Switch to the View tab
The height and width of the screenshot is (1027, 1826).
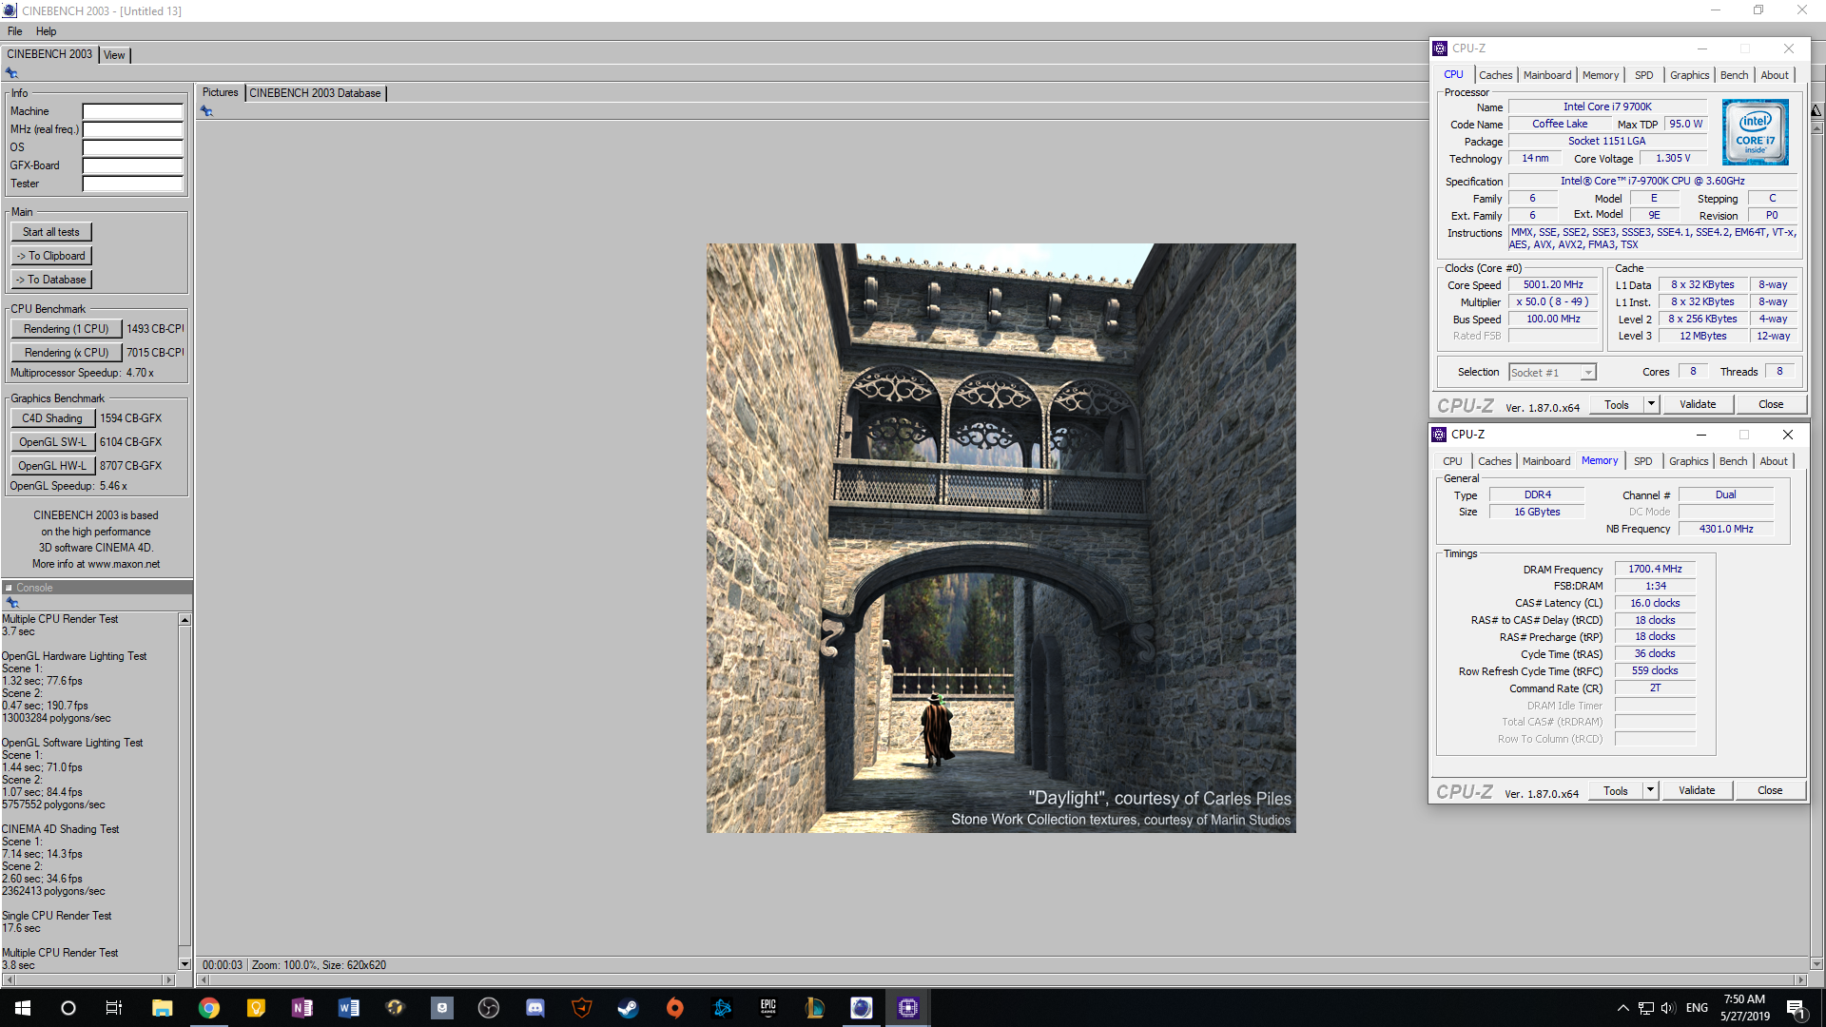point(114,55)
